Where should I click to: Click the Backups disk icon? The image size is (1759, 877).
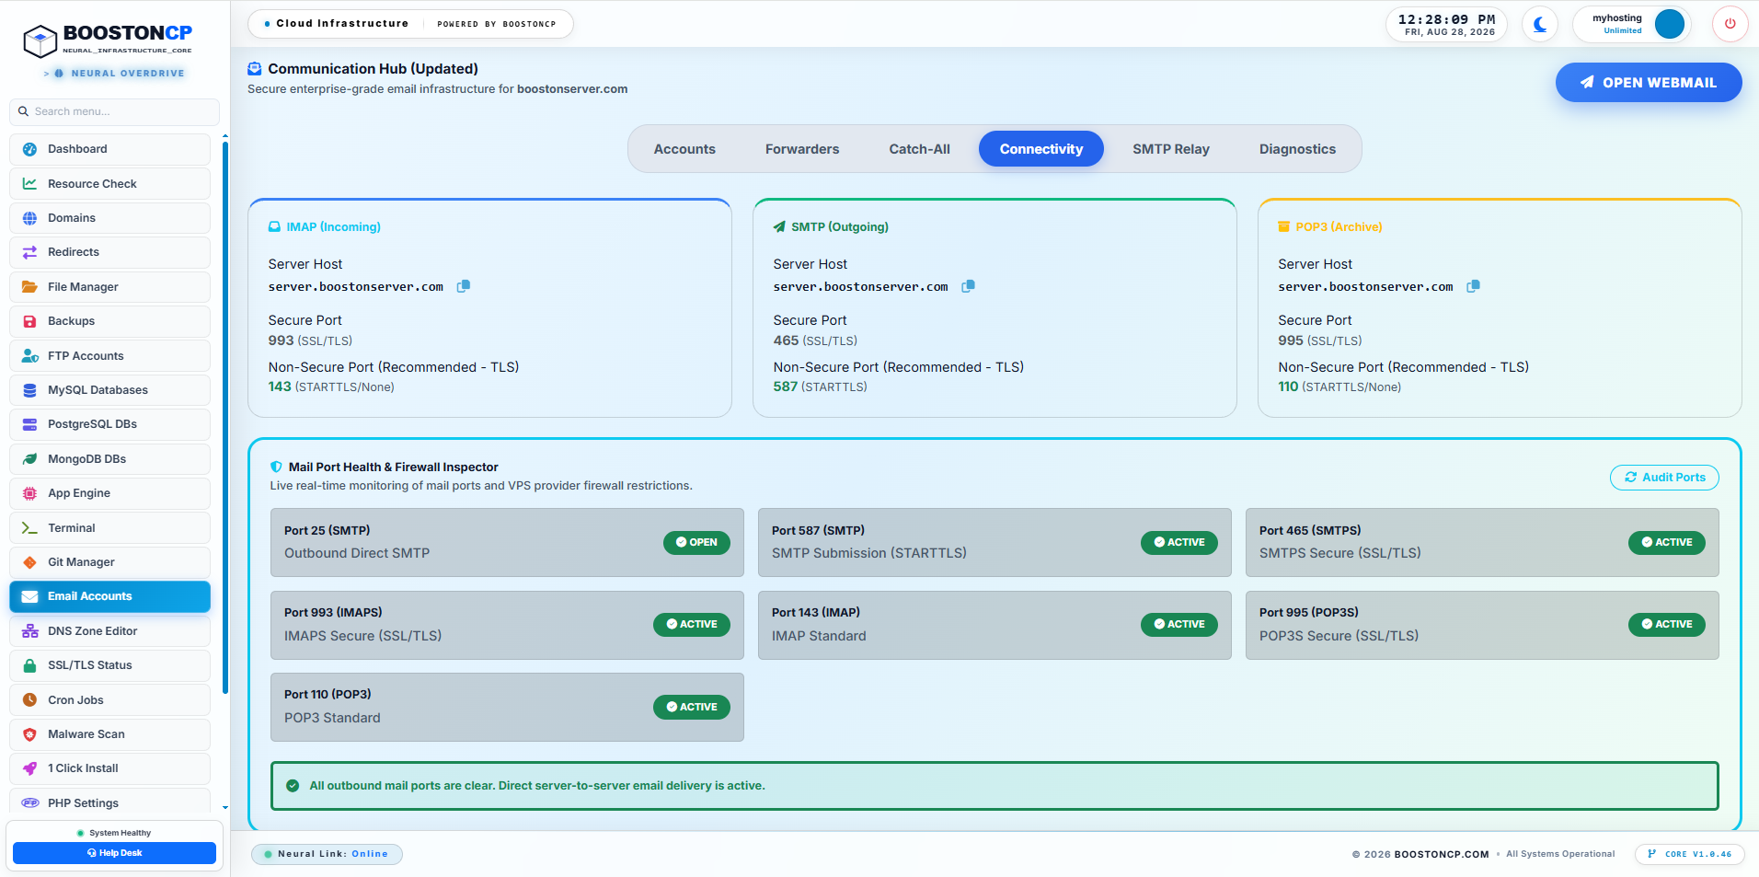pyautogui.click(x=29, y=321)
